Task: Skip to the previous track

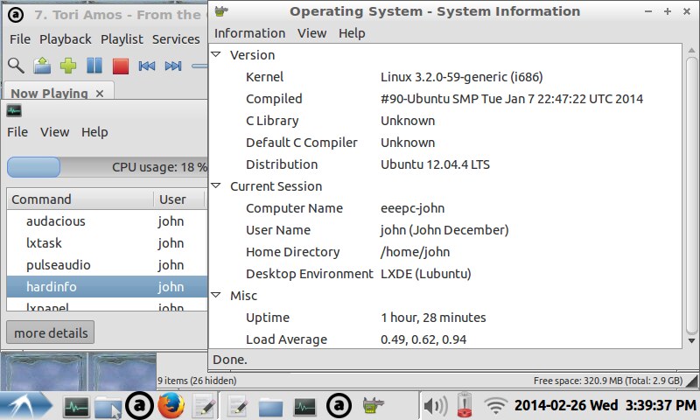Action: click(146, 66)
